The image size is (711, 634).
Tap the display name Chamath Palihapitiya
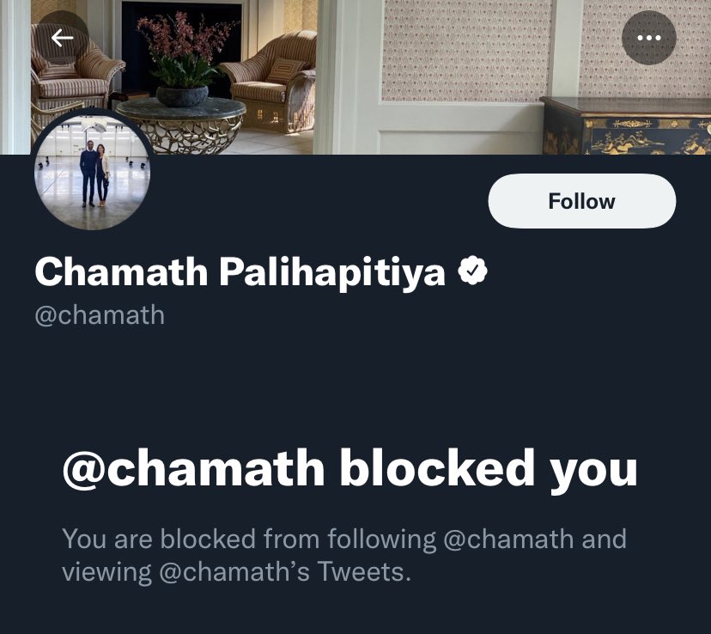tap(240, 271)
